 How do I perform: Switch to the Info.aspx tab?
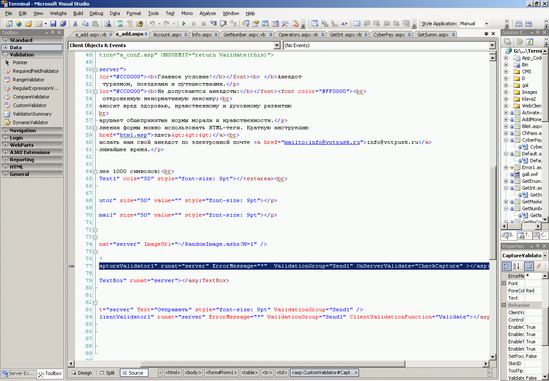[x=202, y=35]
